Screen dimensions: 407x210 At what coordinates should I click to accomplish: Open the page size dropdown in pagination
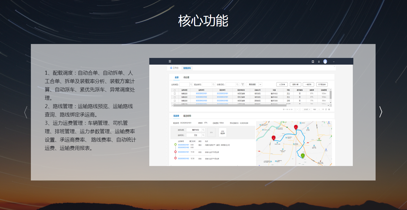(307, 109)
